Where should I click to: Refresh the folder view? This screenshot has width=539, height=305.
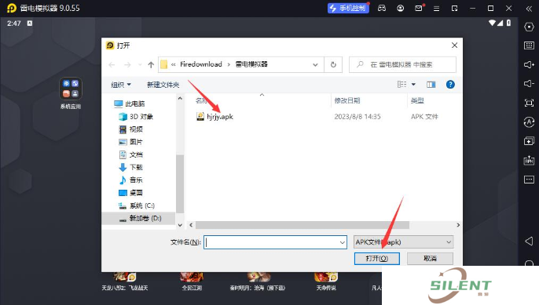pos(333,64)
